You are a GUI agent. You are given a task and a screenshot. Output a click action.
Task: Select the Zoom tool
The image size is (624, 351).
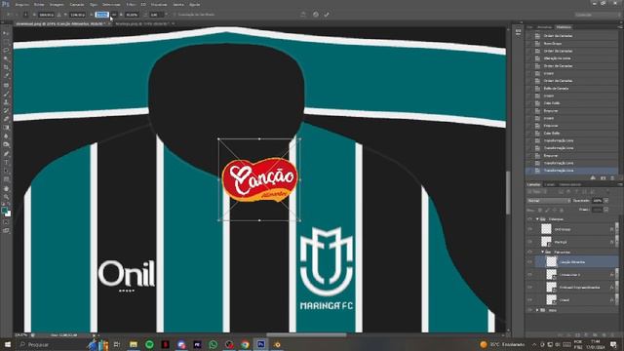point(6,197)
